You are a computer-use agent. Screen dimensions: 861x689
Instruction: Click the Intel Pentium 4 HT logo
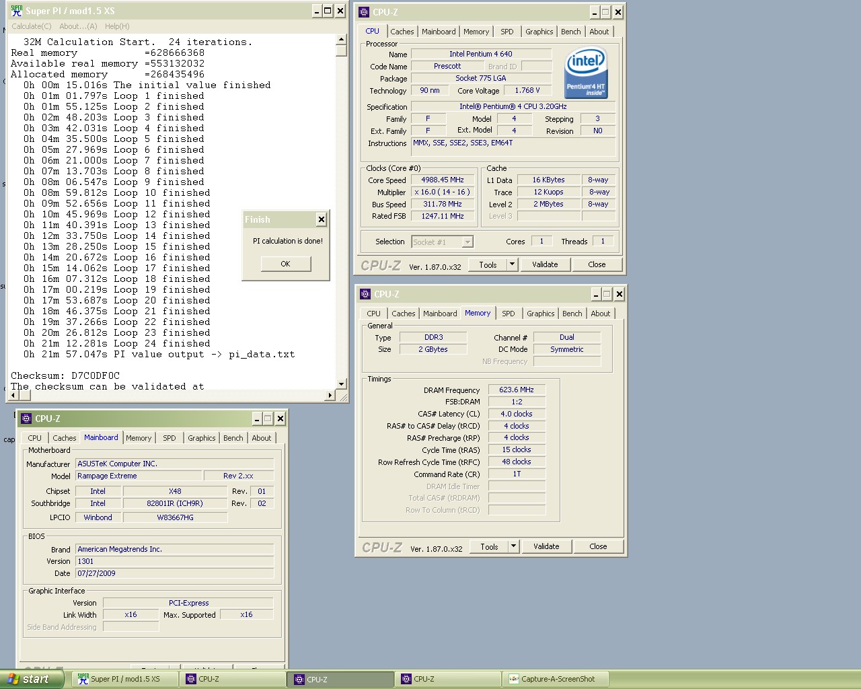pyautogui.click(x=586, y=73)
